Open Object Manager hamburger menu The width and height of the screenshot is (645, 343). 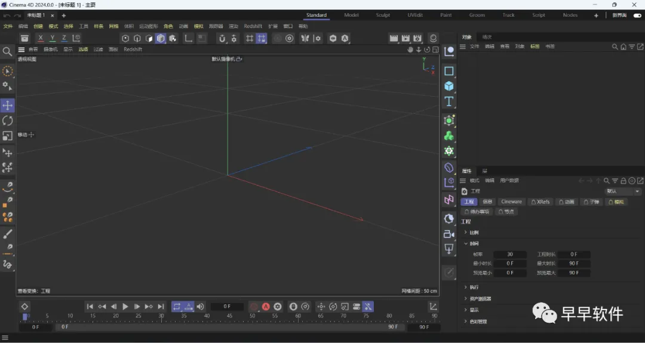pos(463,47)
